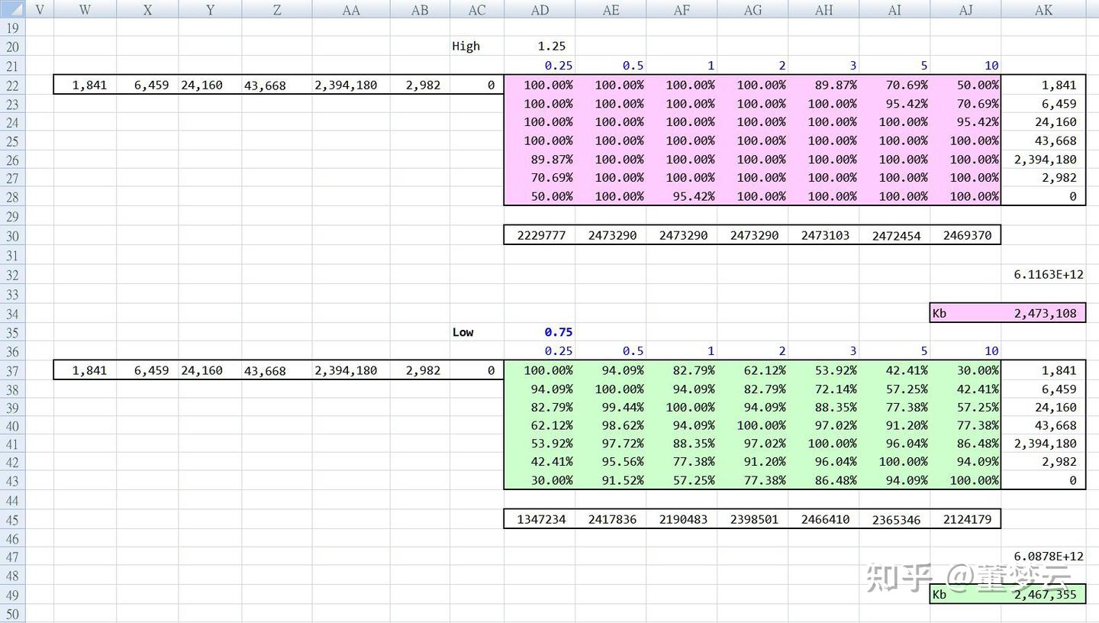Click cell AJ21 header value 10
The height and width of the screenshot is (623, 1099).
click(x=965, y=66)
